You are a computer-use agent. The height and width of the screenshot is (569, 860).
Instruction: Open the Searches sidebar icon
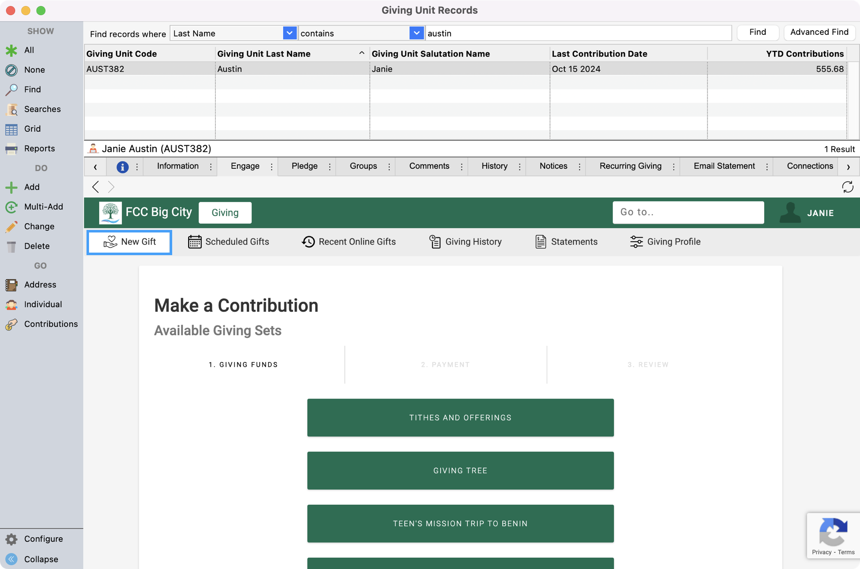tap(11, 110)
